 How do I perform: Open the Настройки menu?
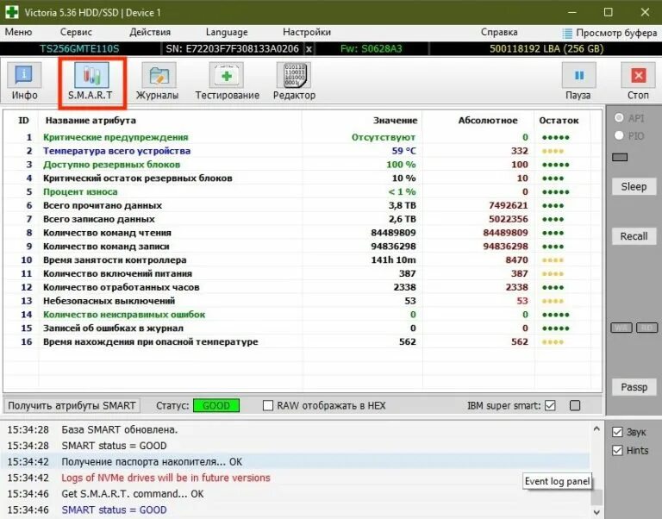click(x=307, y=32)
